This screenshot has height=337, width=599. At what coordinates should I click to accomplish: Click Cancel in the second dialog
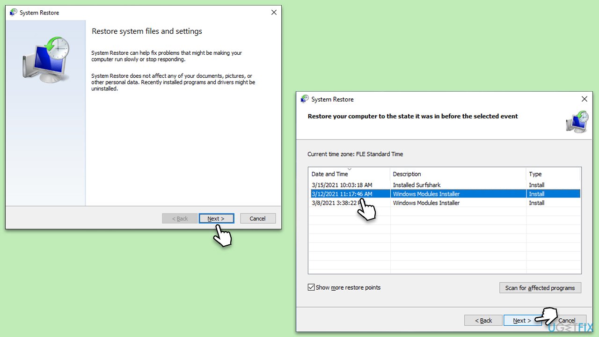click(567, 320)
